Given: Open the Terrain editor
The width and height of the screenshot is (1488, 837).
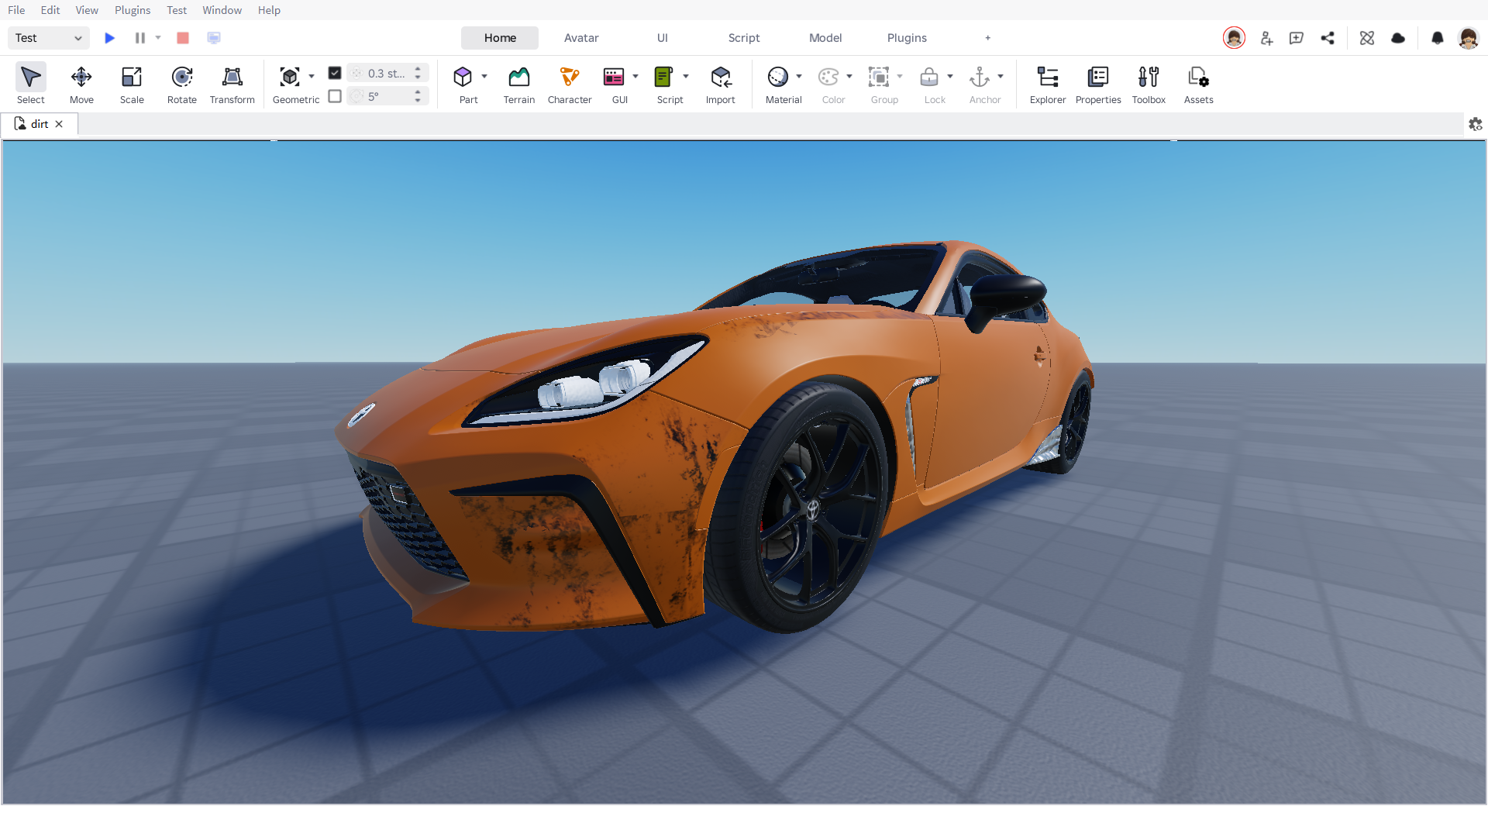Looking at the screenshot, I should pyautogui.click(x=519, y=84).
